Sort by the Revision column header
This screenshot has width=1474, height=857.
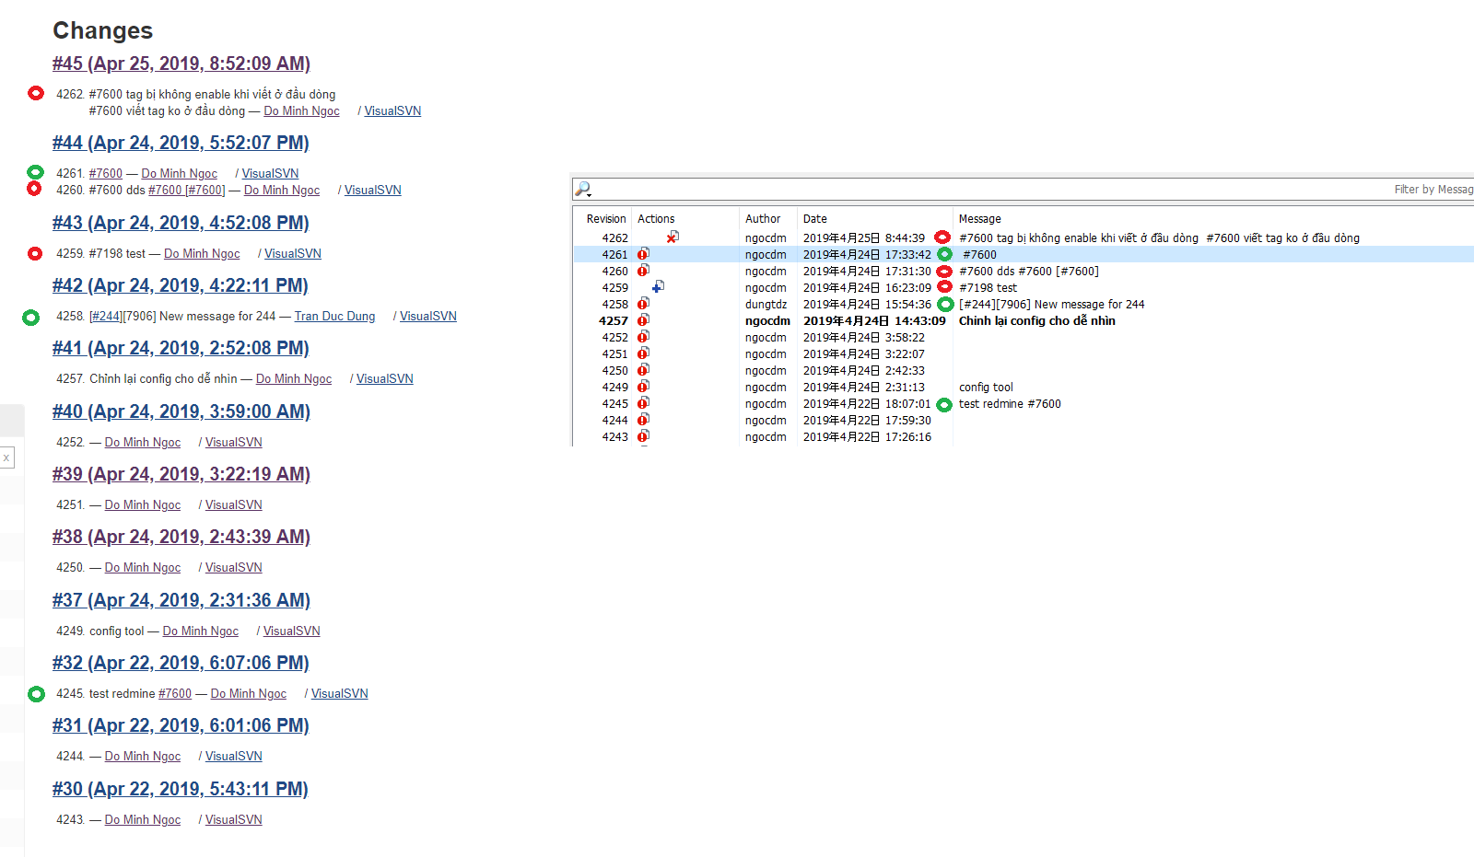click(x=606, y=218)
